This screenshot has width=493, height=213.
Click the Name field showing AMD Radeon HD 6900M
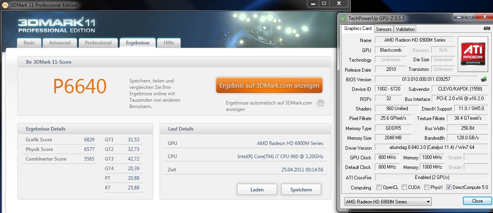click(415, 40)
